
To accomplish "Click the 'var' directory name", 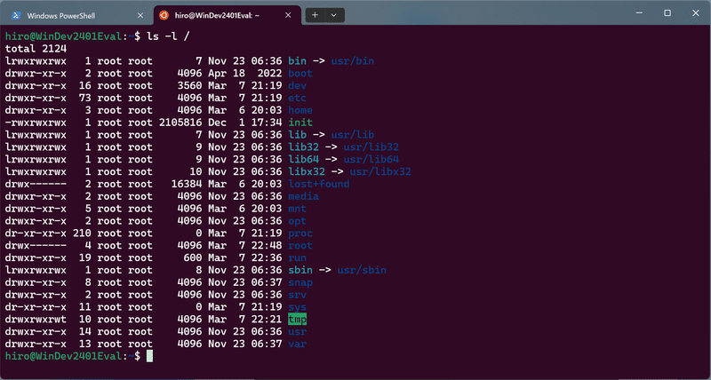I will (298, 344).
